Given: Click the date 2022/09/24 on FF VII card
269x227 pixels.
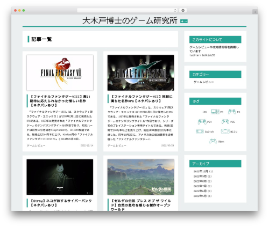Looking at the screenshot, I should (x=167, y=145).
